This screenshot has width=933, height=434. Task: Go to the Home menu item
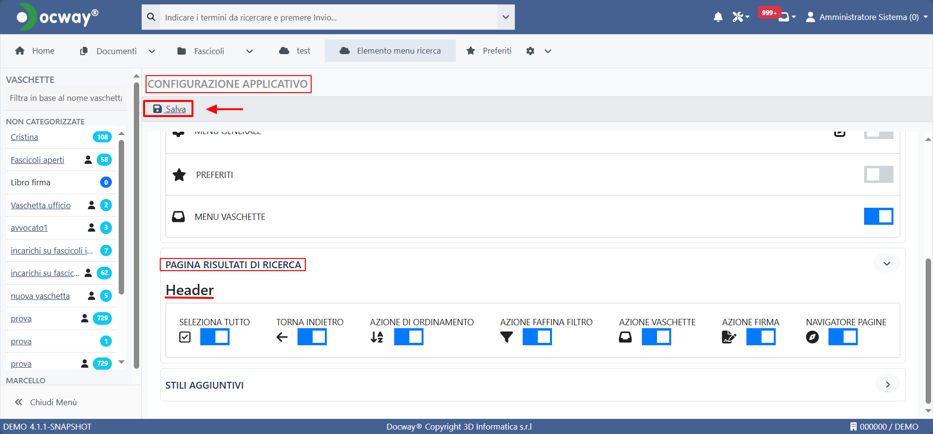35,51
